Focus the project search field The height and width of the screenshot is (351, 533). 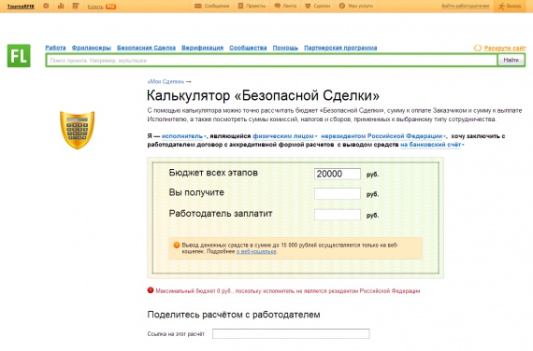point(271,61)
